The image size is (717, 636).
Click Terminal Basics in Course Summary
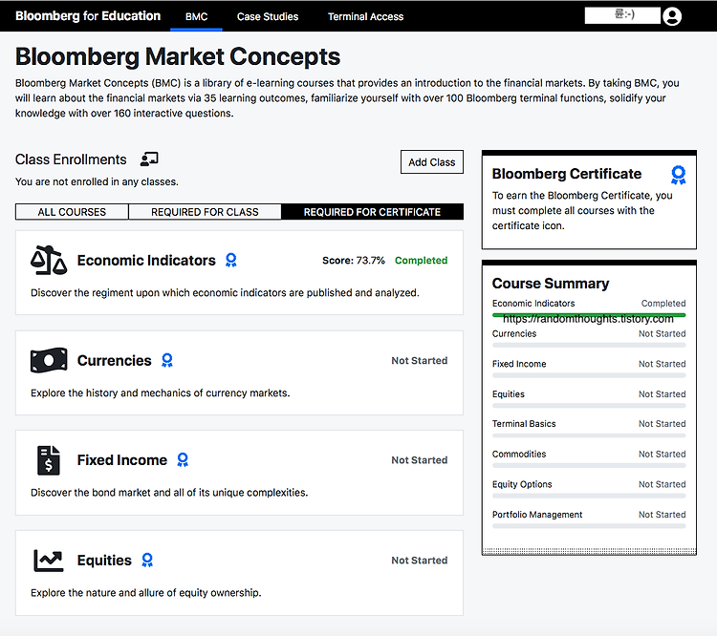524,424
